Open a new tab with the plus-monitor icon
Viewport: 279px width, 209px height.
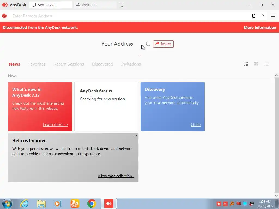121,5
